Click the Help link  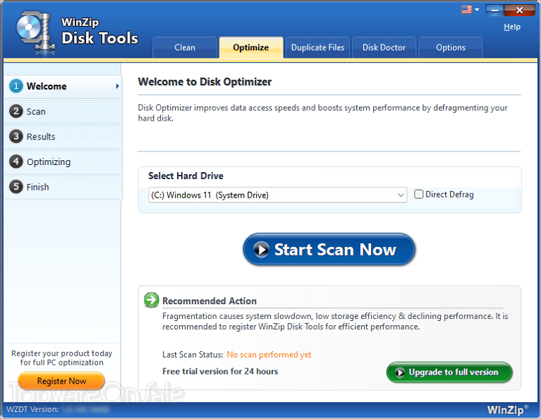pos(511,27)
